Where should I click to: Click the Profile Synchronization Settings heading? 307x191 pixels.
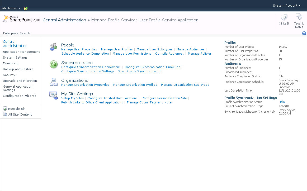tap(251, 98)
